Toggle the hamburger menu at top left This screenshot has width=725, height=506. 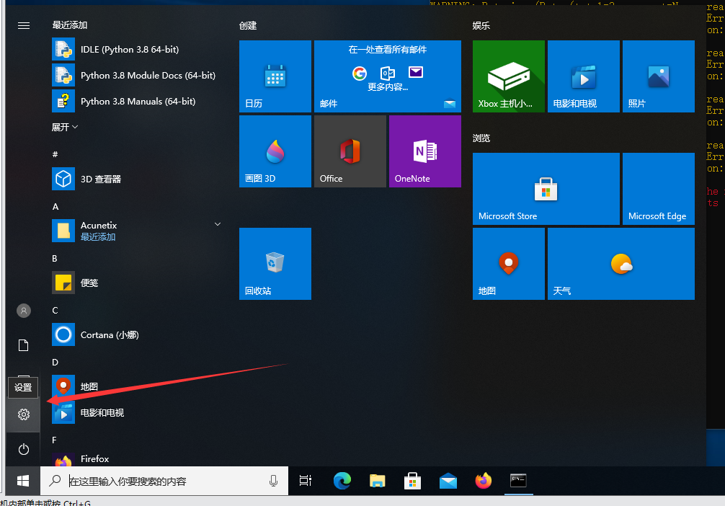24,25
